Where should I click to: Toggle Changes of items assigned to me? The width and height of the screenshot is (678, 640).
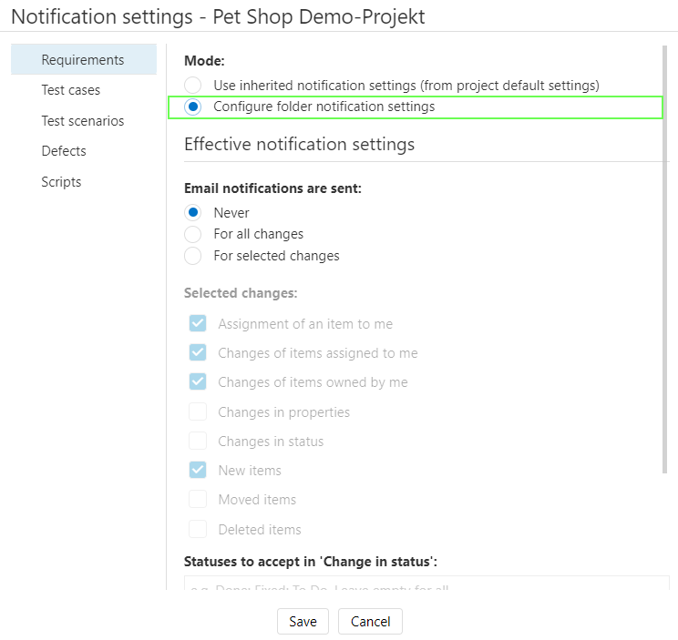[198, 353]
